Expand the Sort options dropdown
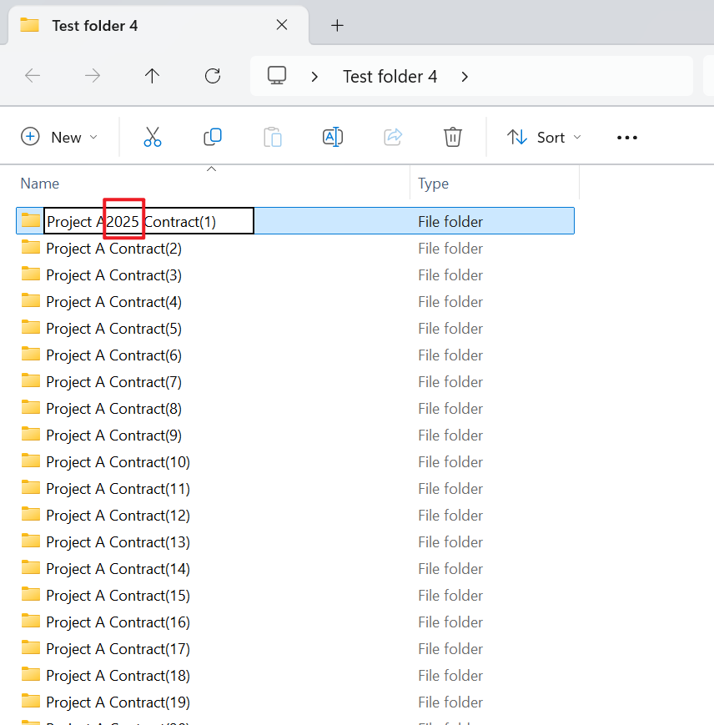Image resolution: width=714 pixels, height=725 pixels. (545, 138)
